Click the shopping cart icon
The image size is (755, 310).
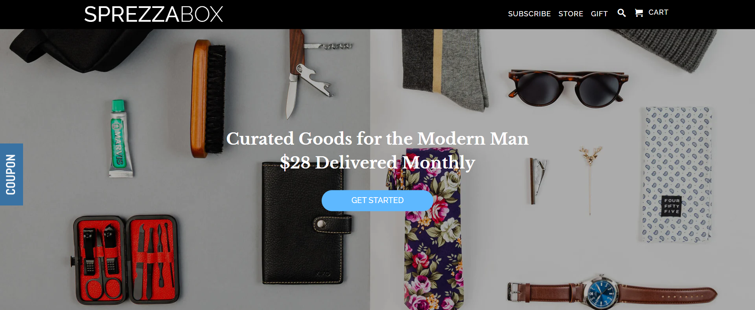639,13
